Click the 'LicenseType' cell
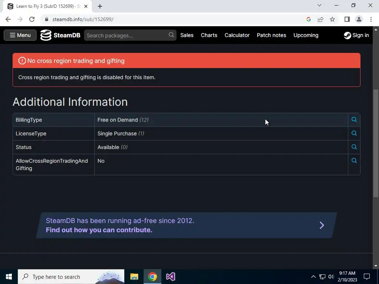Screen dimensions: 379x284 [53, 133]
